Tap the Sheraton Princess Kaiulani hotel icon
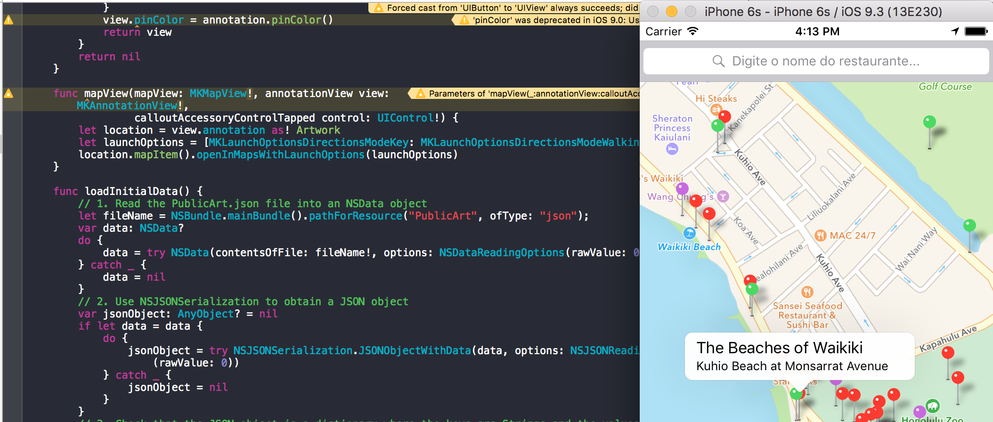Image resolution: width=993 pixels, height=422 pixels. 672,149
